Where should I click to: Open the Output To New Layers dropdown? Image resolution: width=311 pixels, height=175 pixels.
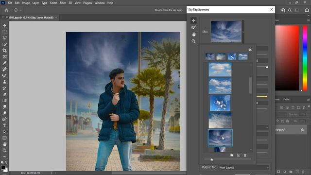(x=243, y=167)
